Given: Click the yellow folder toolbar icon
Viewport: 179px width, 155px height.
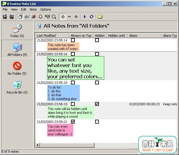Looking at the screenshot, I should (x=100, y=17).
